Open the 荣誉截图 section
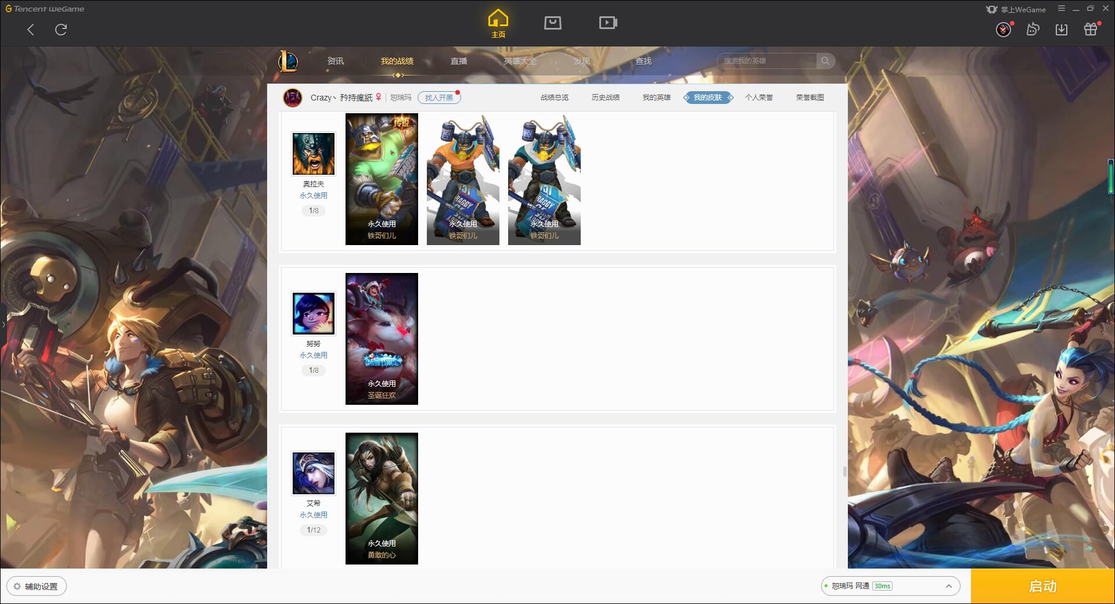 [810, 98]
